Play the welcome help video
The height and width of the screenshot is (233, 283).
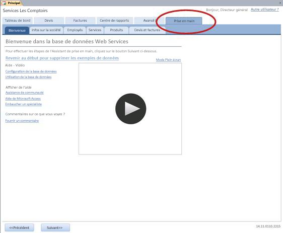(x=130, y=109)
